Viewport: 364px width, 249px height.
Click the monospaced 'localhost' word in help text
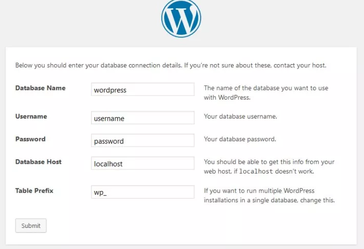click(x=256, y=171)
